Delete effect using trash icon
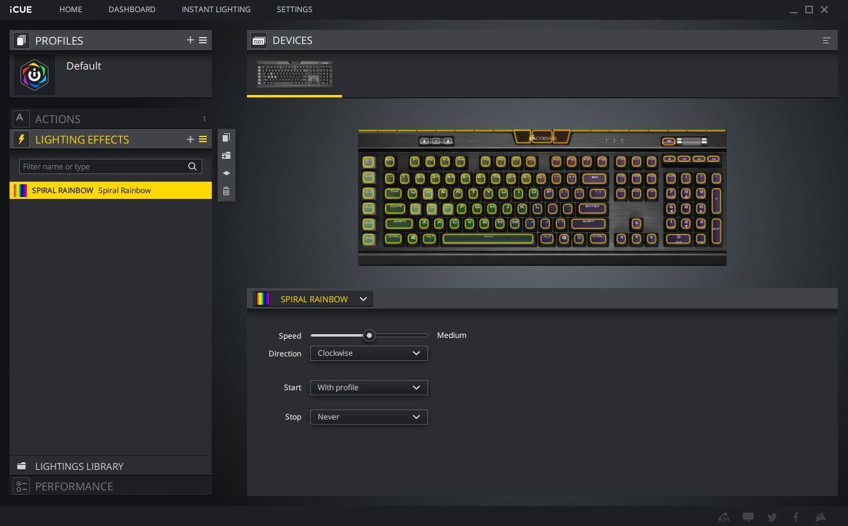The height and width of the screenshot is (526, 848). point(226,191)
